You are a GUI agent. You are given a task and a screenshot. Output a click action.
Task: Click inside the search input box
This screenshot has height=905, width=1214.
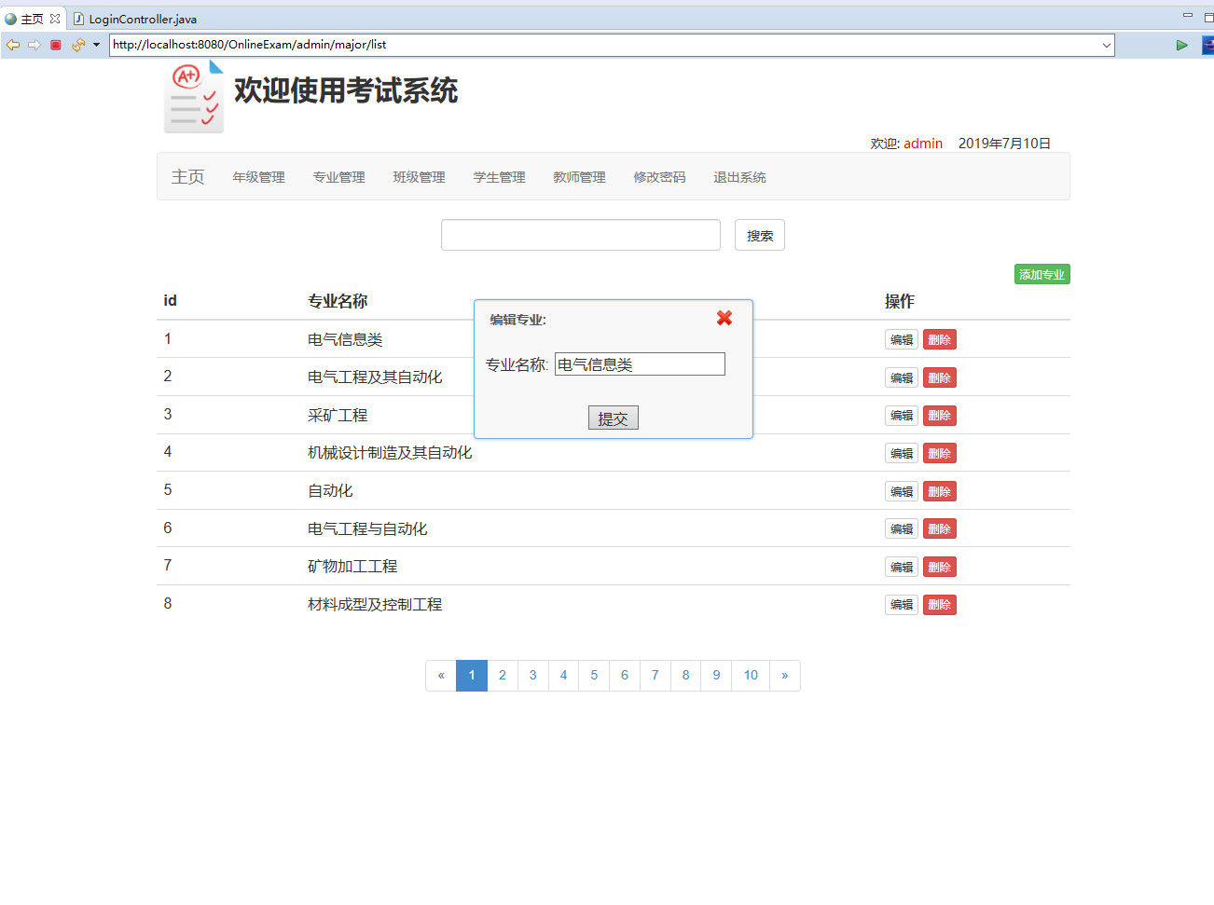coord(580,234)
